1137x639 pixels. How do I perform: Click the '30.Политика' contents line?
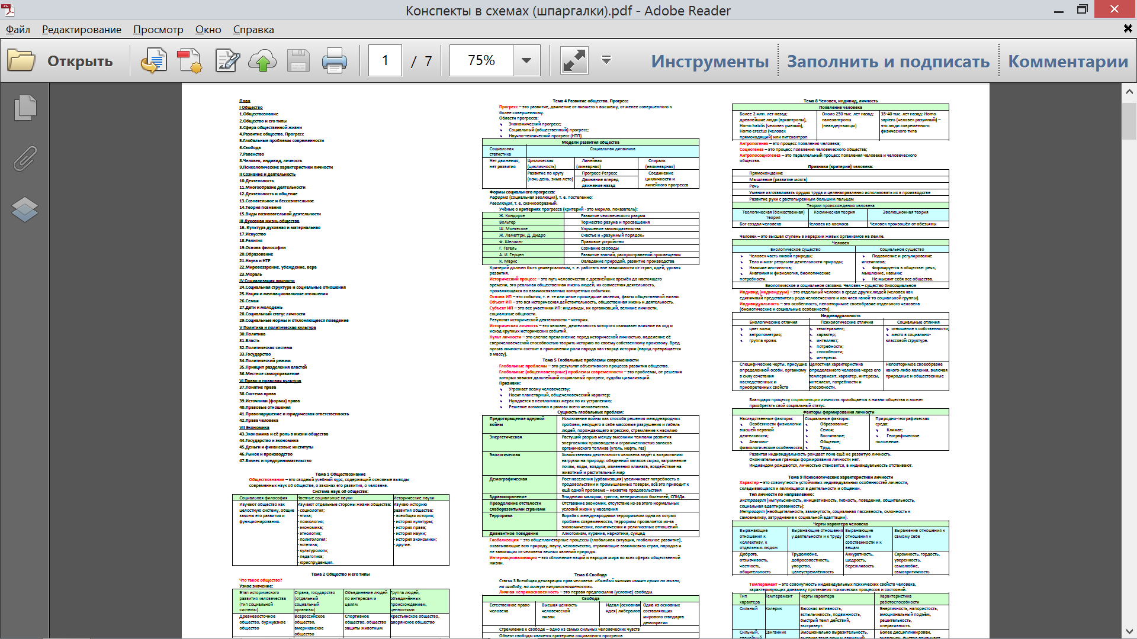click(x=252, y=334)
